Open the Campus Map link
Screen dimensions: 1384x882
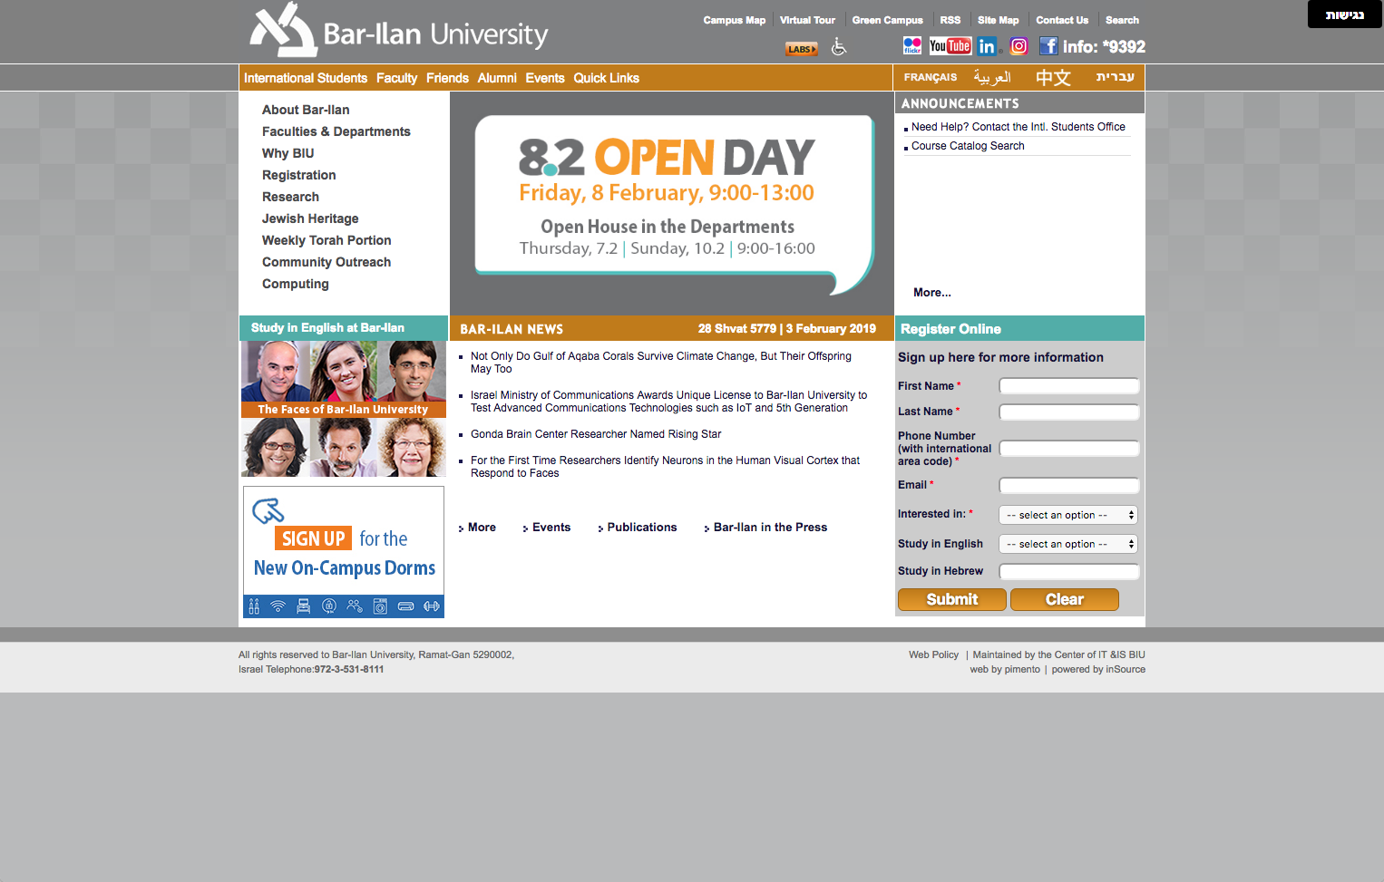[x=735, y=20]
